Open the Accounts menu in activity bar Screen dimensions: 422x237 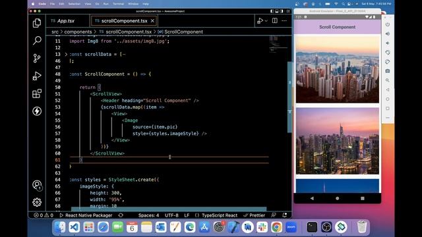(37, 185)
